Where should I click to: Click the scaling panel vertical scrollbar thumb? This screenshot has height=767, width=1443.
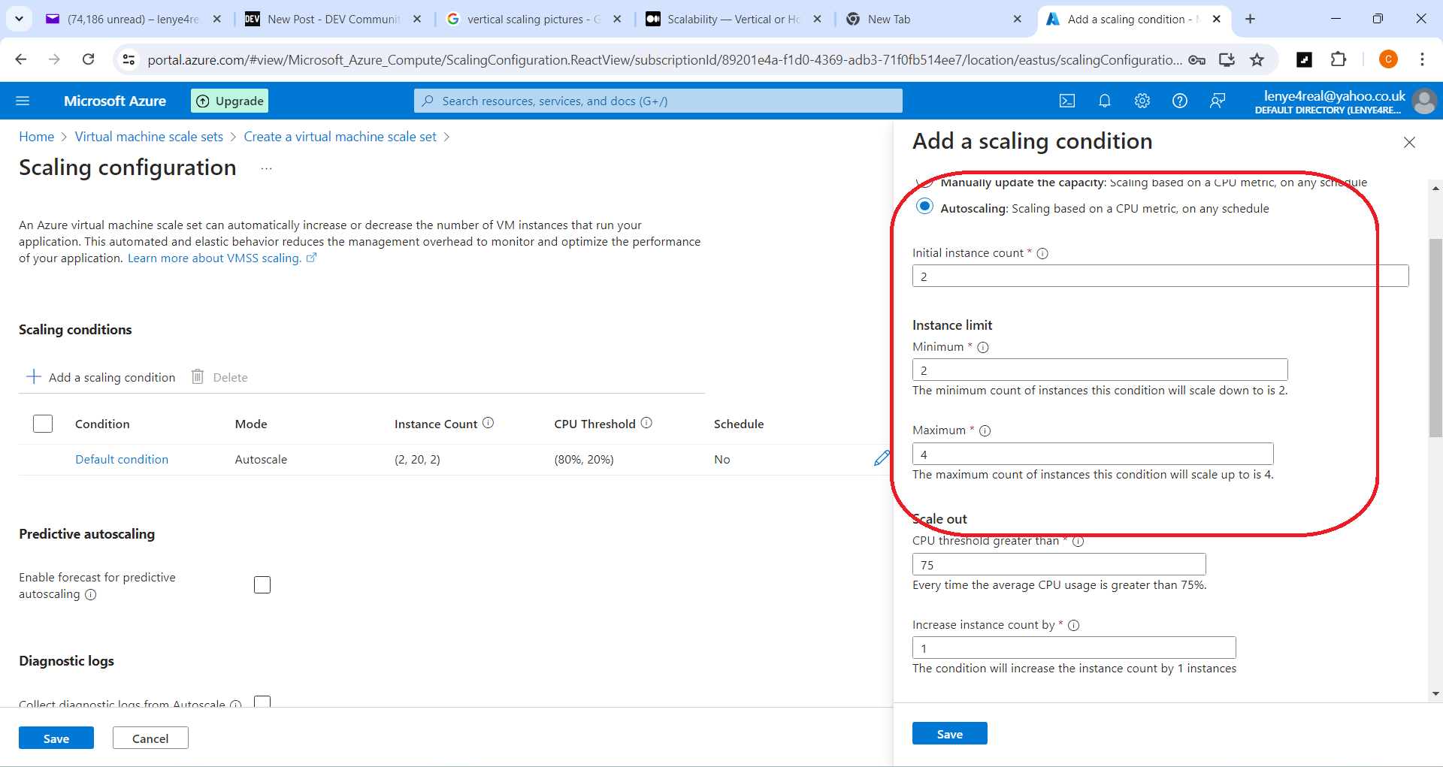pos(1435,337)
